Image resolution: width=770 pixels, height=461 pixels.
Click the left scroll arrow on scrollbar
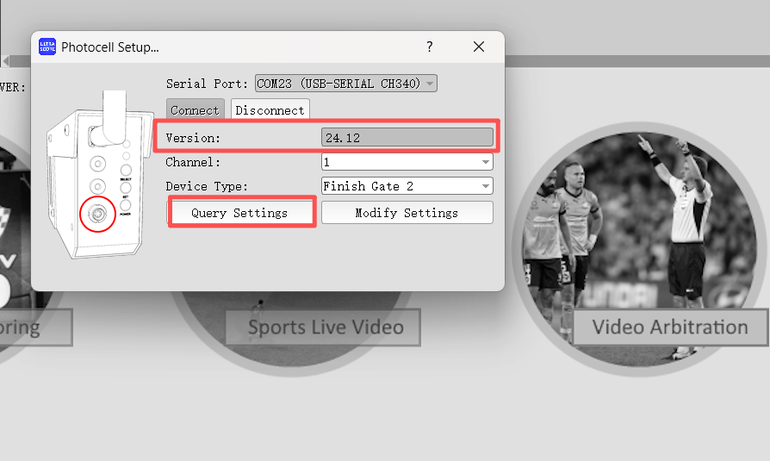click(x=4, y=61)
